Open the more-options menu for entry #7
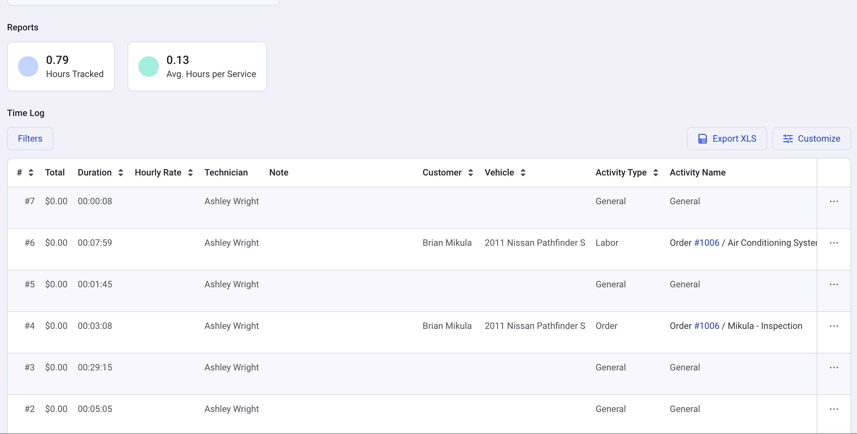Screen dimensions: 857x434 click(x=834, y=201)
